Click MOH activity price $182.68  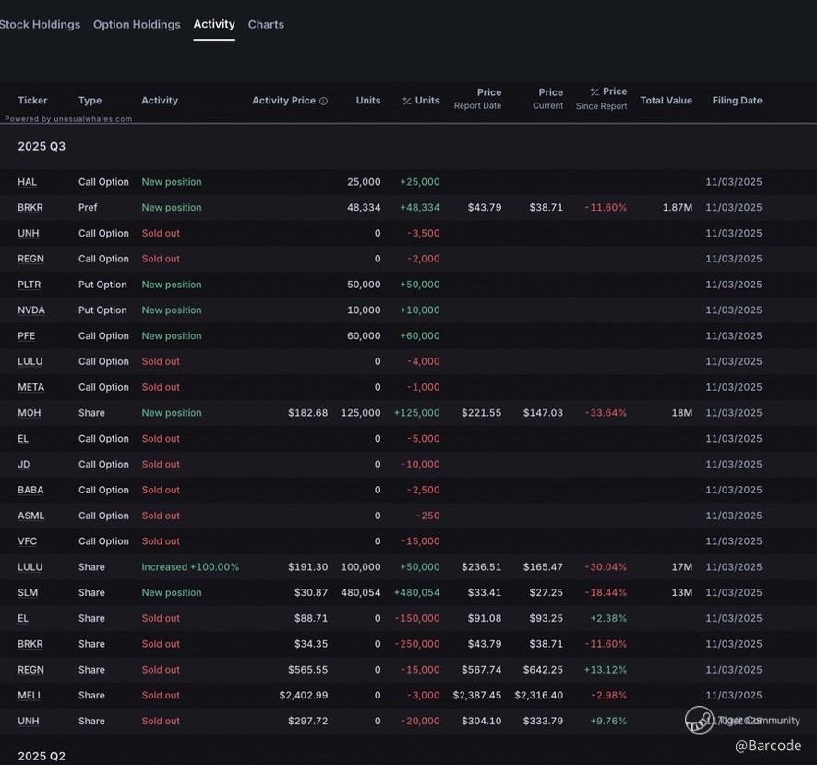point(308,413)
